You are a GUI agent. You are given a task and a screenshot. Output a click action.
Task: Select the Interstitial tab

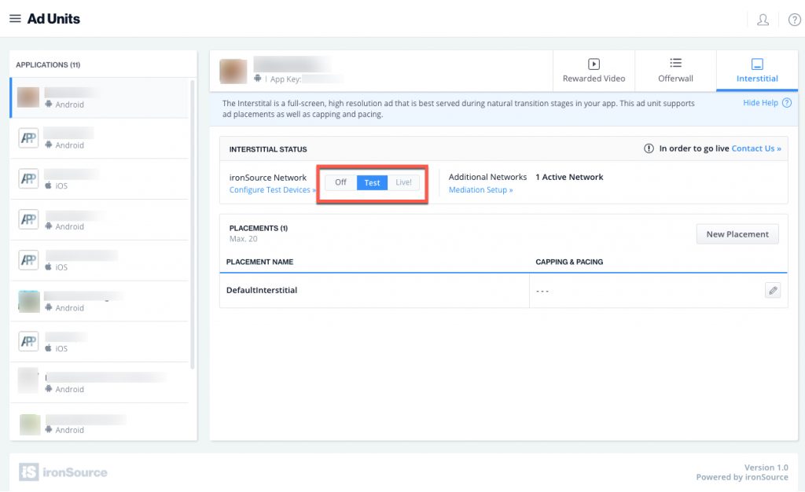coord(757,71)
